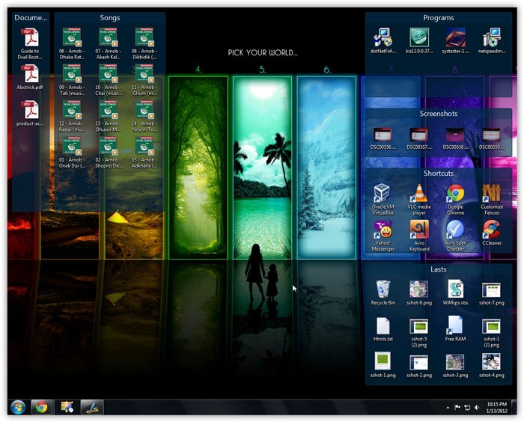Screen dimensions: 524x422
Task: Select sshot-3.png image file
Action: point(455,365)
